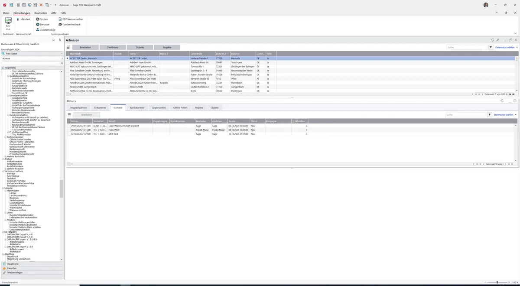Click the red X quick access icon

(x=41, y=5)
